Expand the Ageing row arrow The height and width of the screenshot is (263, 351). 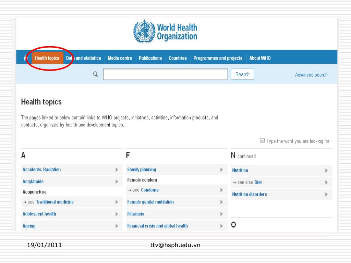[117, 226]
